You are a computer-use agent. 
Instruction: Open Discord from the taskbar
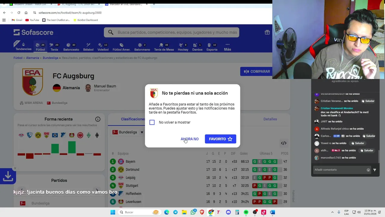tap(228, 212)
